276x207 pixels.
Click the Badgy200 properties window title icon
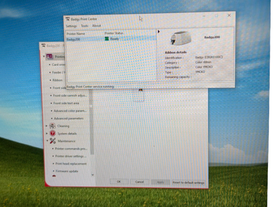click(43, 46)
